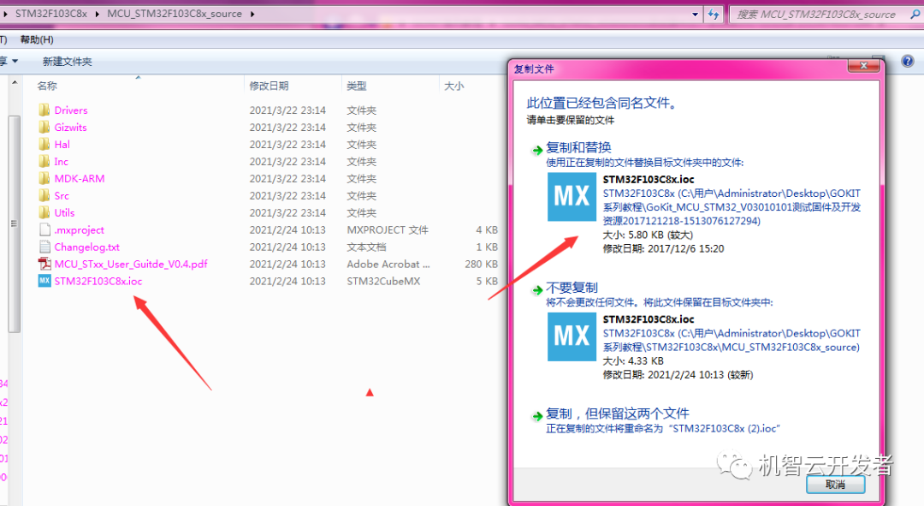Click the refresh icon in the address bar

coord(714,14)
